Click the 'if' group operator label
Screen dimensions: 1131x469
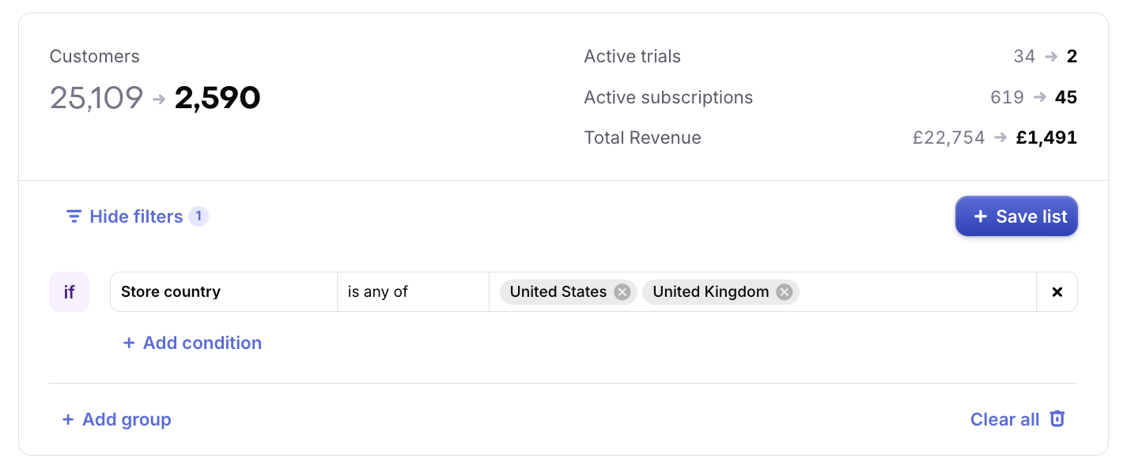coord(69,292)
